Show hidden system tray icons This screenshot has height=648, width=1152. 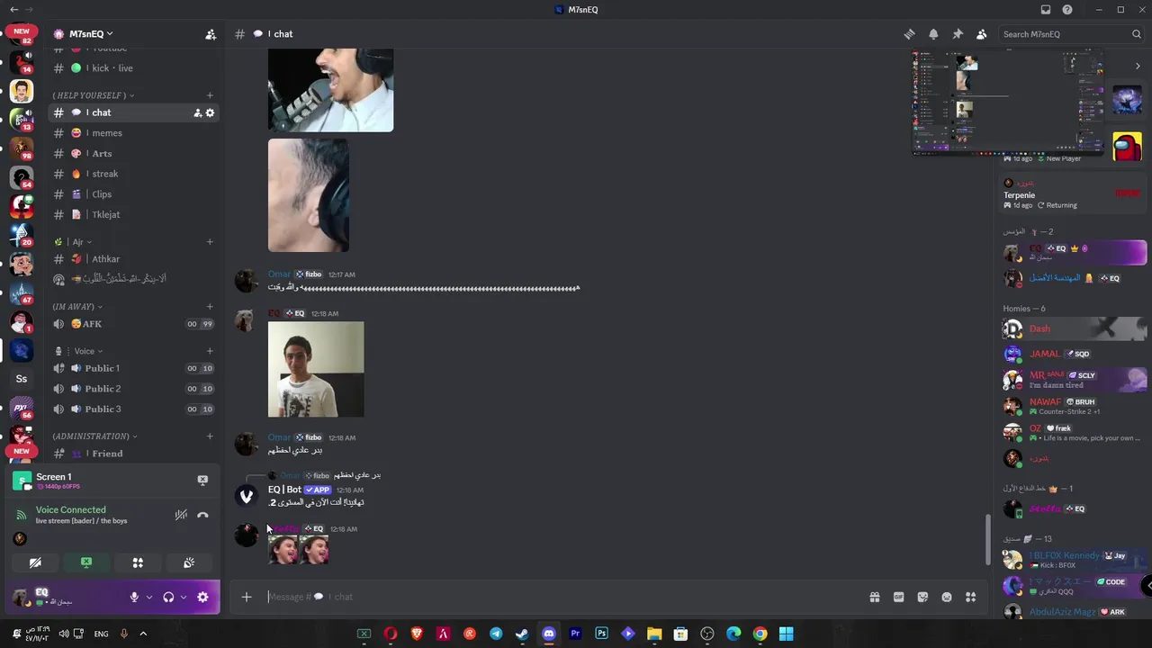coord(142,634)
